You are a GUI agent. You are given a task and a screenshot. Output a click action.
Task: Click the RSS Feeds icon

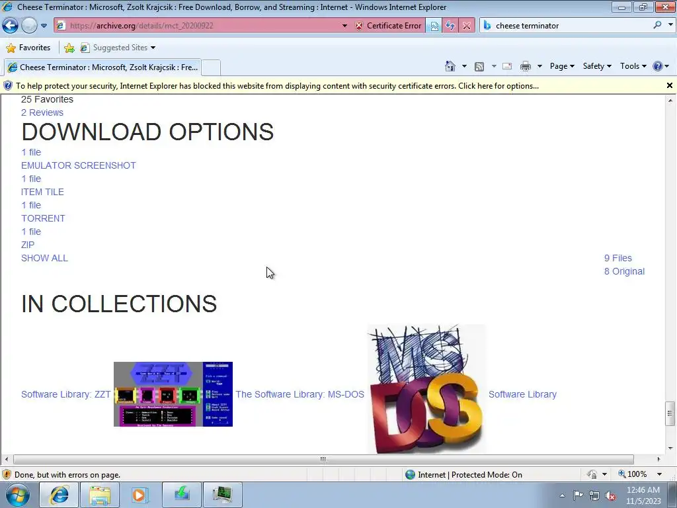click(x=479, y=66)
